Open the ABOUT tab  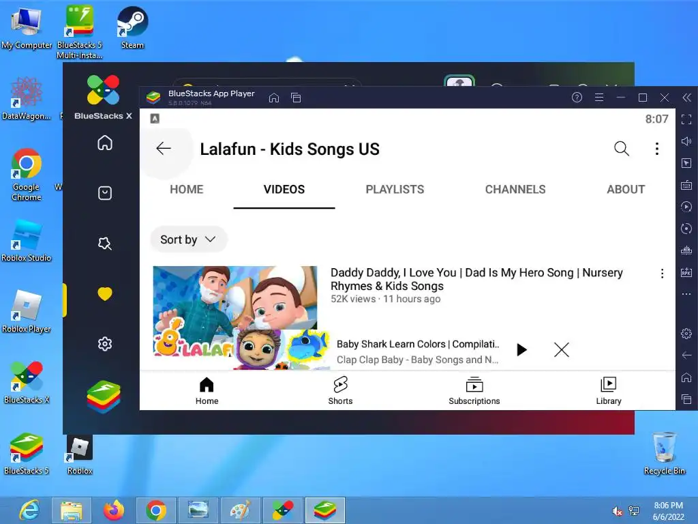click(626, 190)
